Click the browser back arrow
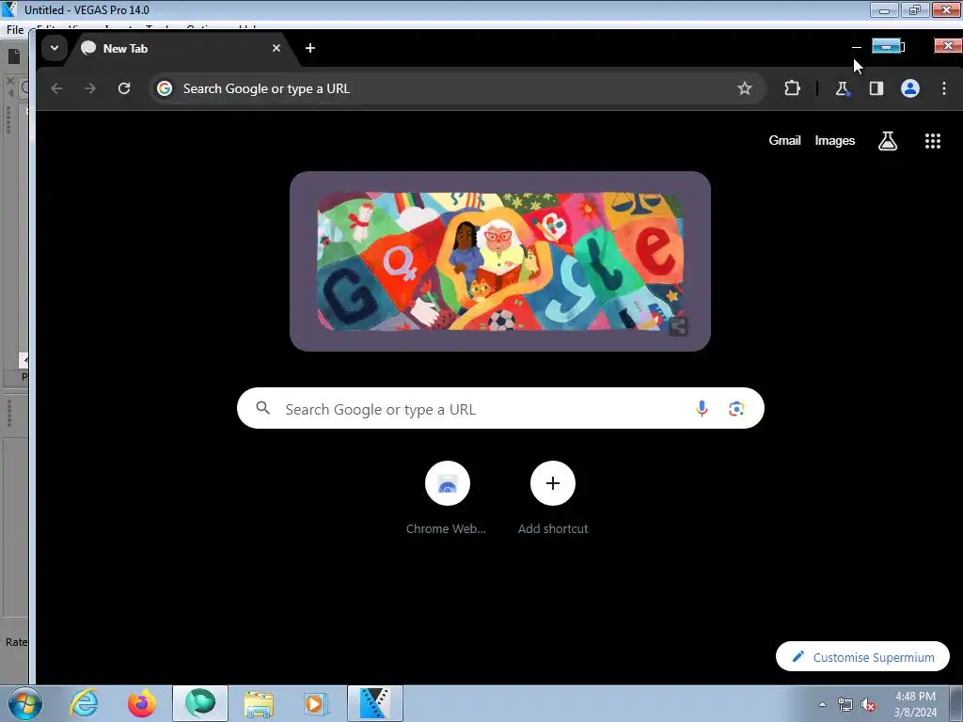This screenshot has height=722, width=963. tap(56, 88)
